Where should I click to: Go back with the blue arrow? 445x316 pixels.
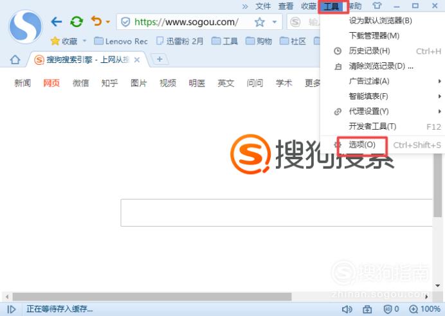[x=57, y=22]
